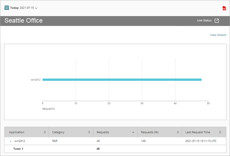Click the win2012 application name in table

[x=19, y=141]
